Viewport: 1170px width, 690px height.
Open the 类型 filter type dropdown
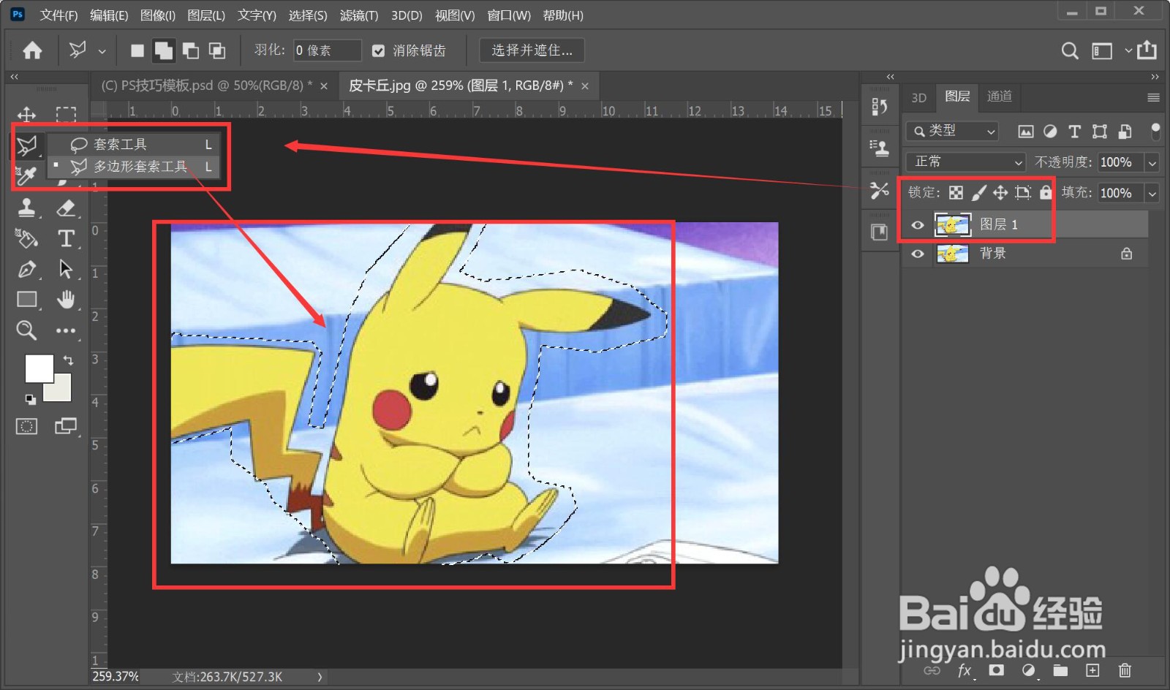click(x=952, y=131)
